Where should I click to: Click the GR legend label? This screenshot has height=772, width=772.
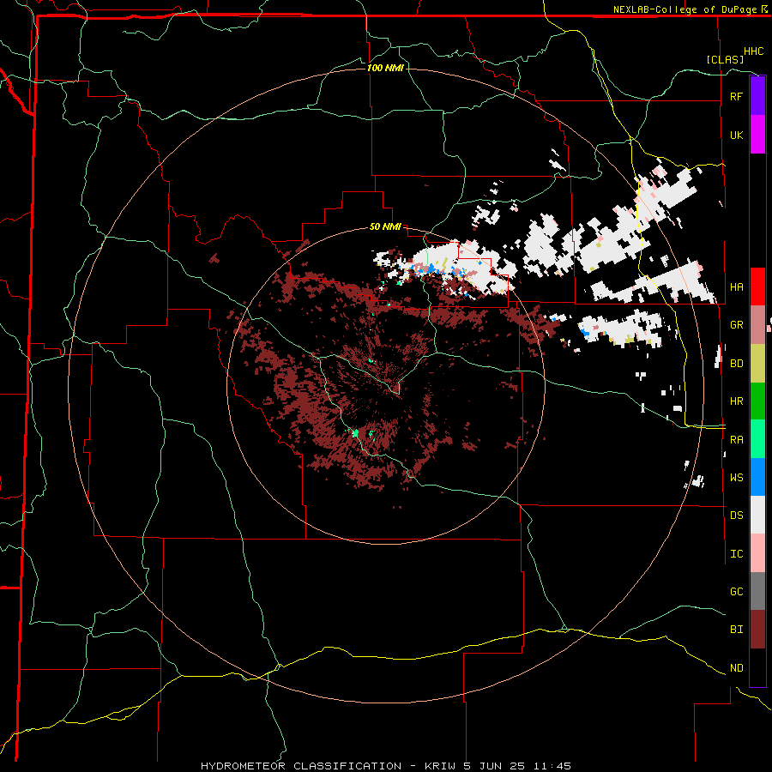pyautogui.click(x=736, y=325)
